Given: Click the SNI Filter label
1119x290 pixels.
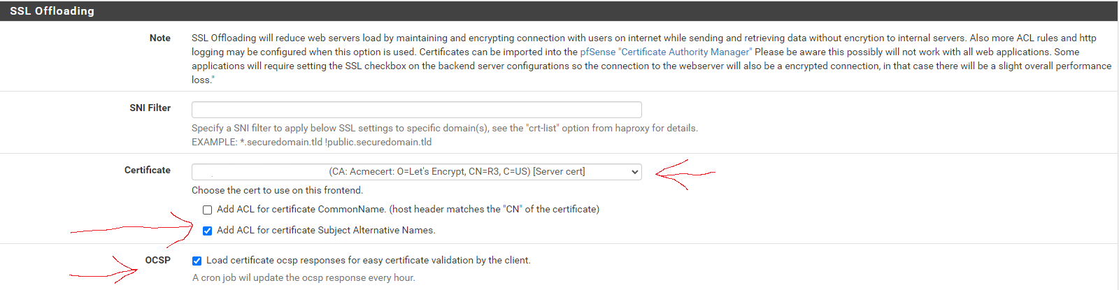Looking at the screenshot, I should coord(150,108).
